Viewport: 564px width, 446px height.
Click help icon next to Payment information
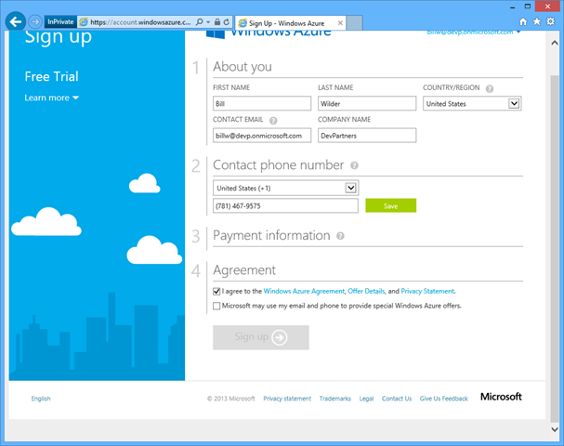click(340, 236)
